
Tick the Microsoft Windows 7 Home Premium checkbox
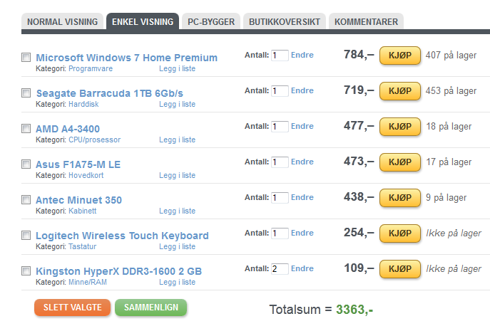(x=26, y=58)
